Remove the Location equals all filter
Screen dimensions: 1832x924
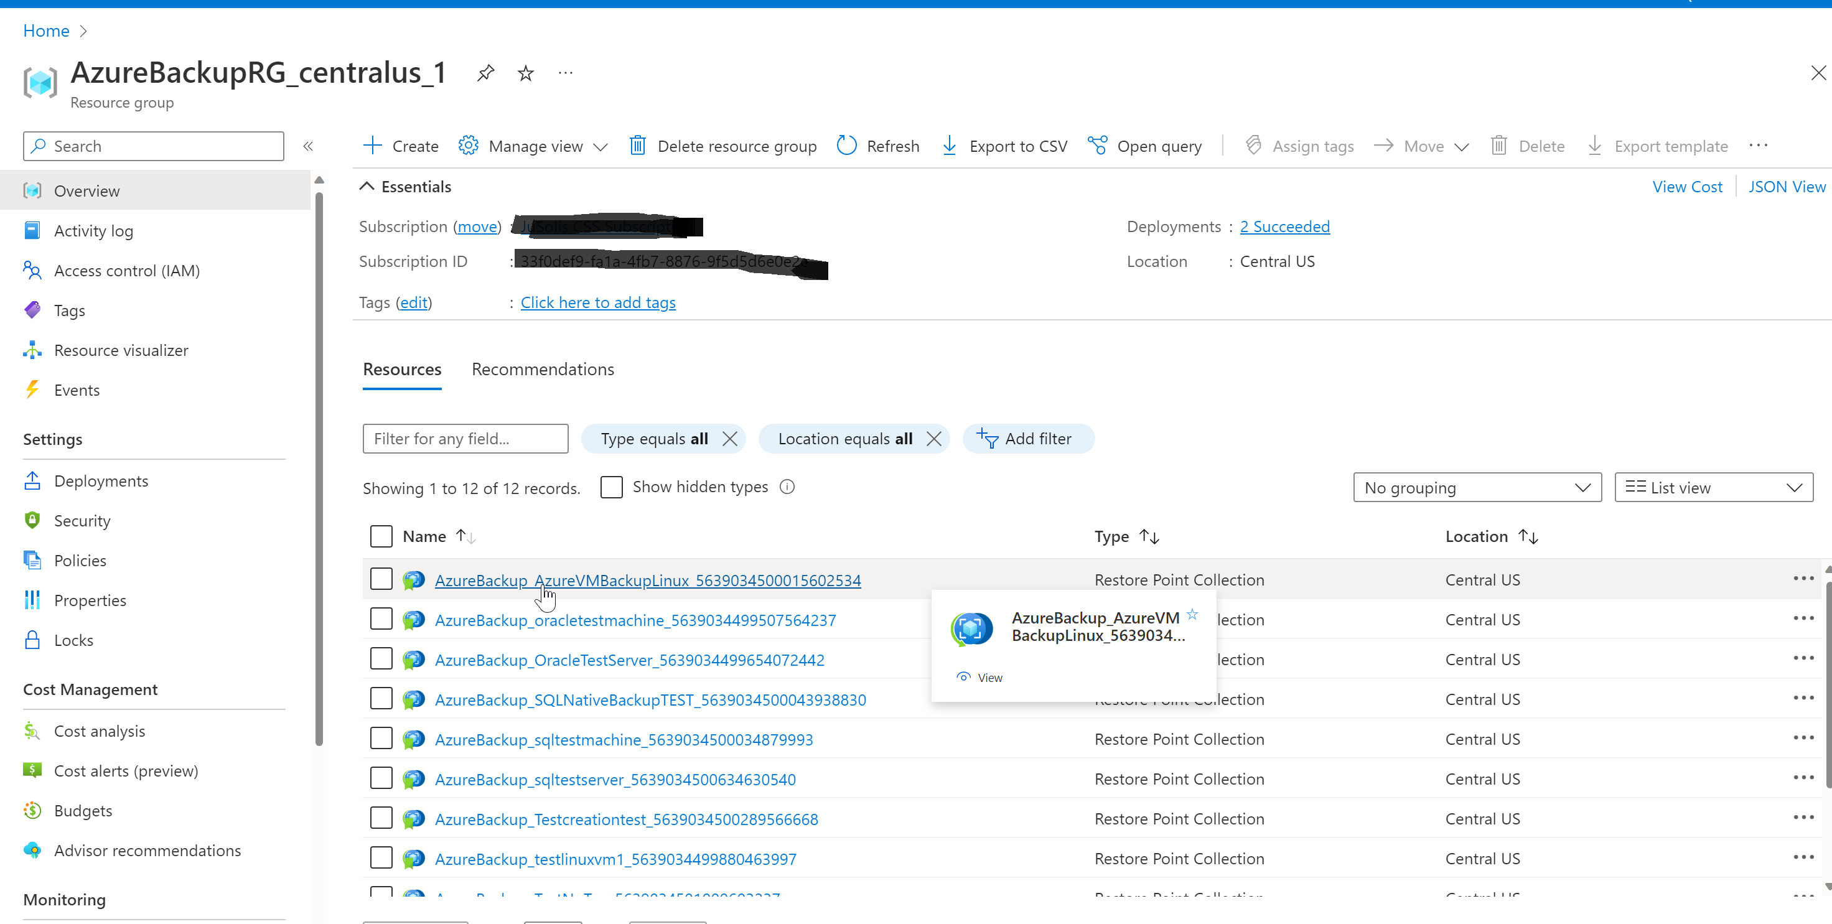pyautogui.click(x=934, y=438)
